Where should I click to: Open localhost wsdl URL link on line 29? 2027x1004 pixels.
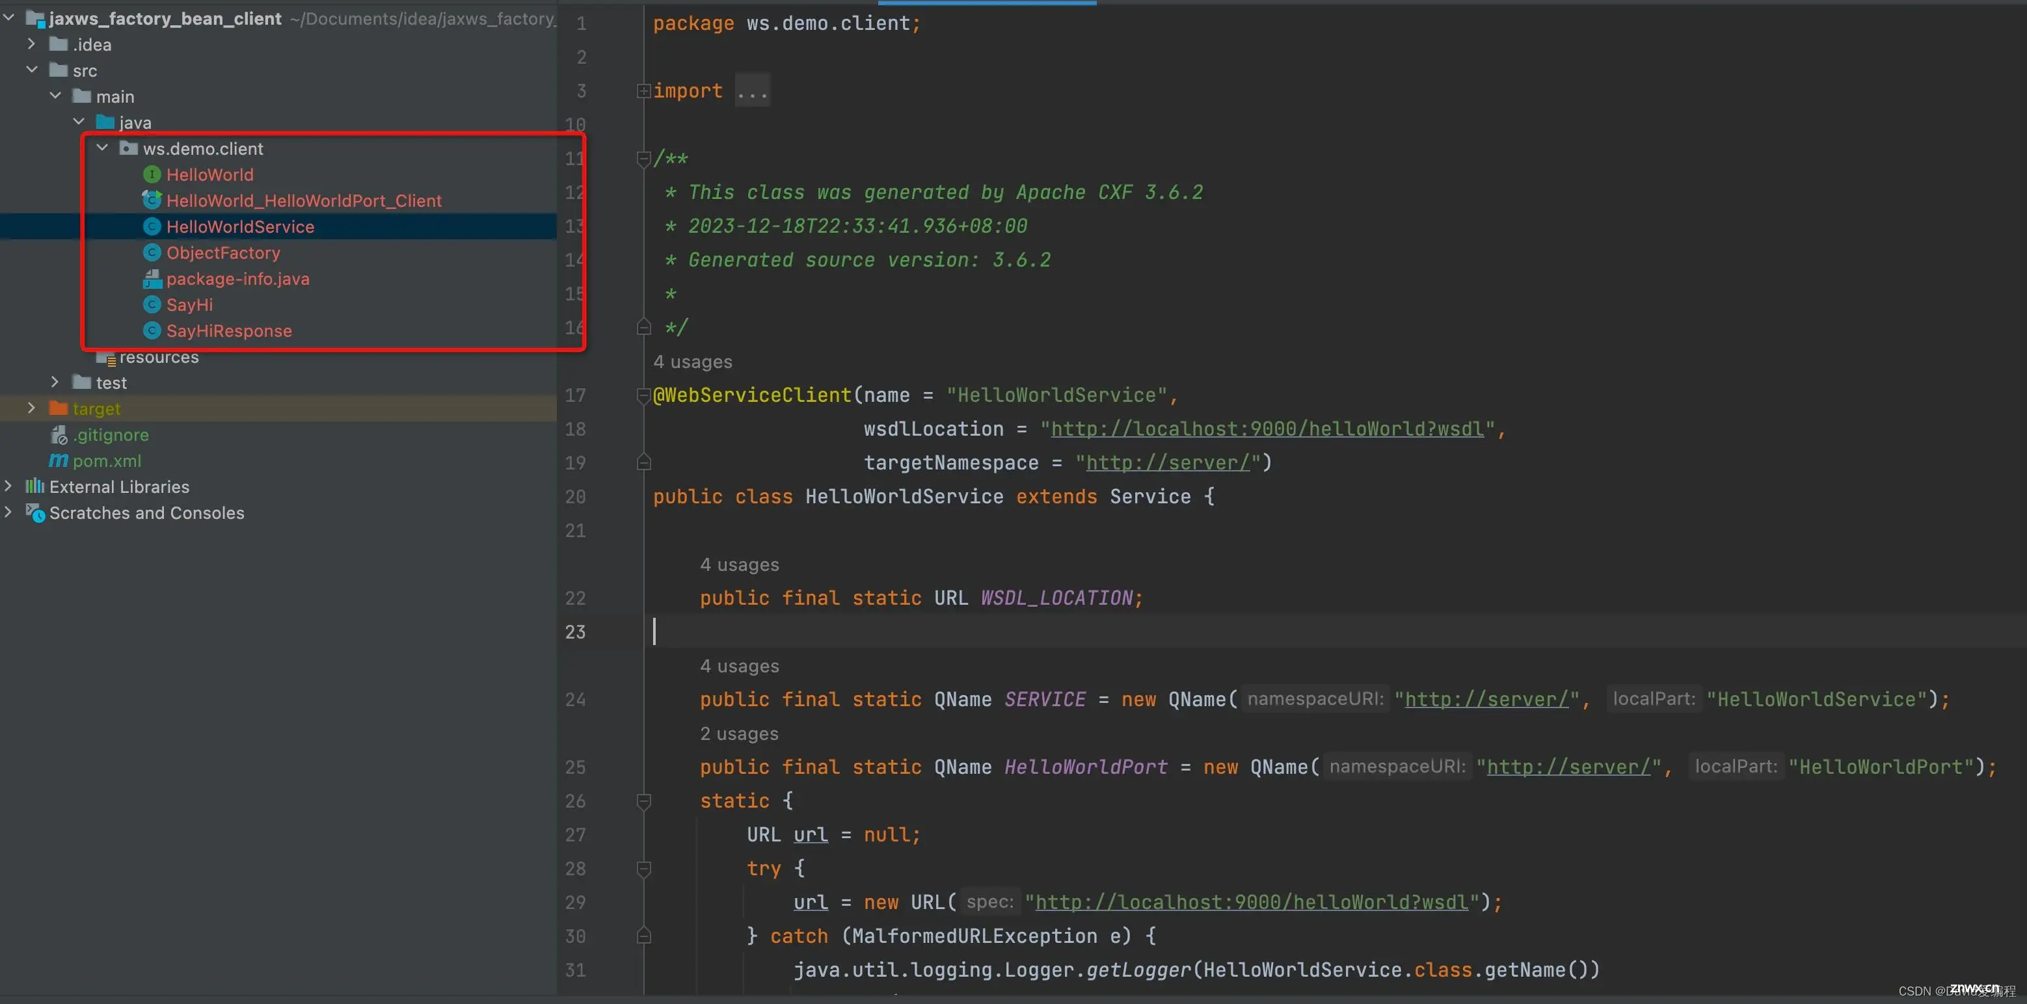tap(1252, 903)
